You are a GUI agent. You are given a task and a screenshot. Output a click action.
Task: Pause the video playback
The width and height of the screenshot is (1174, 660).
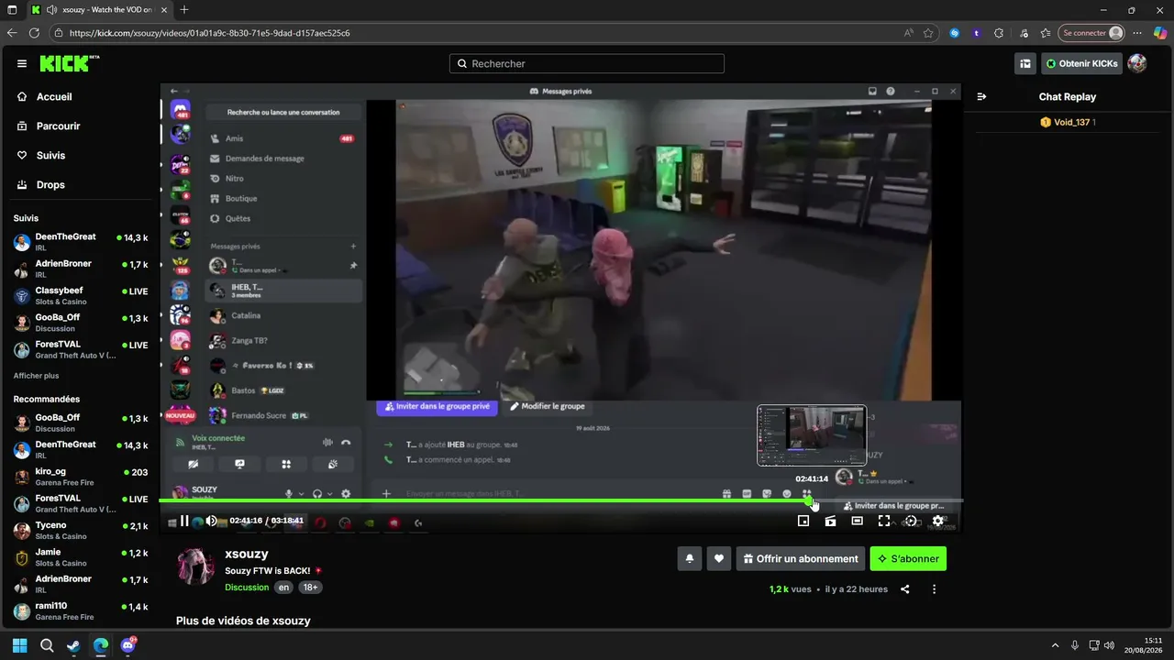184,521
